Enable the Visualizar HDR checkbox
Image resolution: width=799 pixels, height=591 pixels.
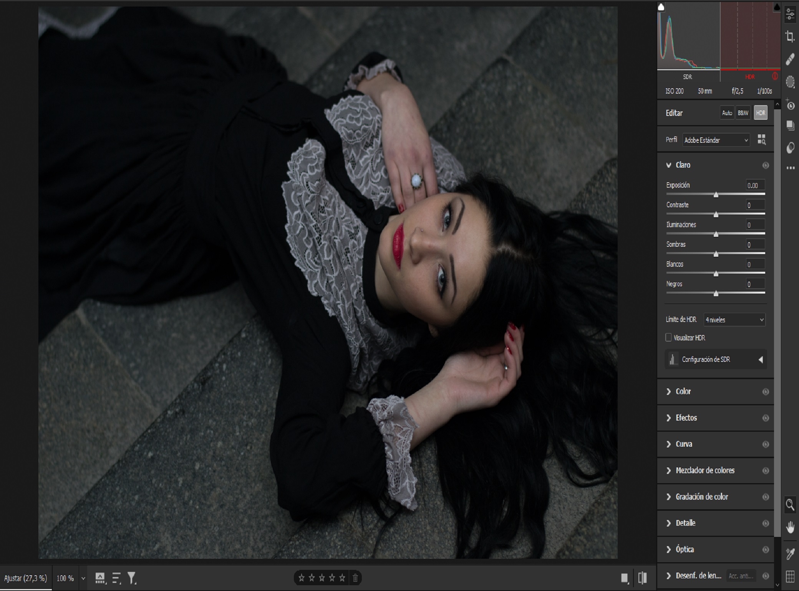tap(668, 337)
